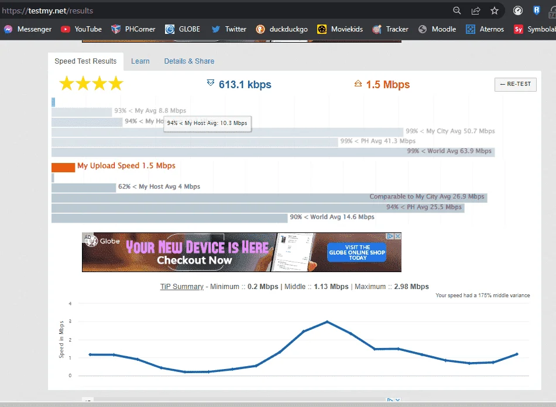The image size is (556, 407).
Task: Click the download arrow icon beside 613.1 kbps
Action: (x=211, y=83)
